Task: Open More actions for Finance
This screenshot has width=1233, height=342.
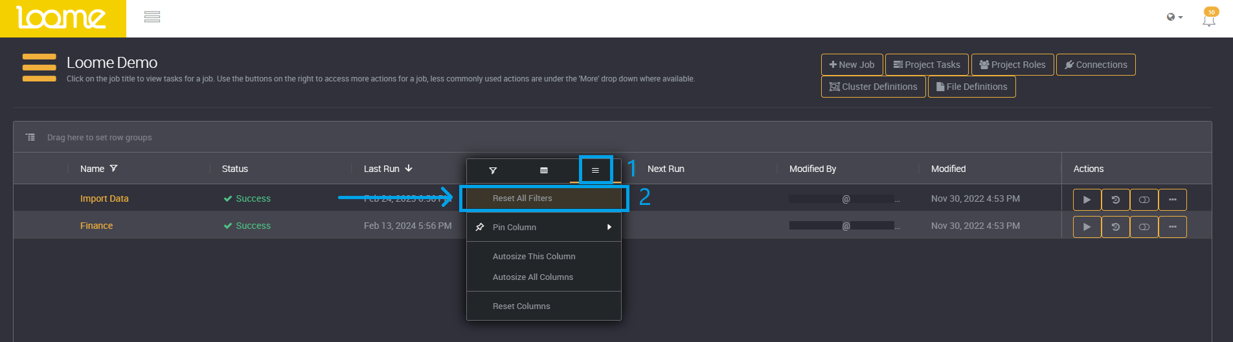Action: pos(1172,227)
